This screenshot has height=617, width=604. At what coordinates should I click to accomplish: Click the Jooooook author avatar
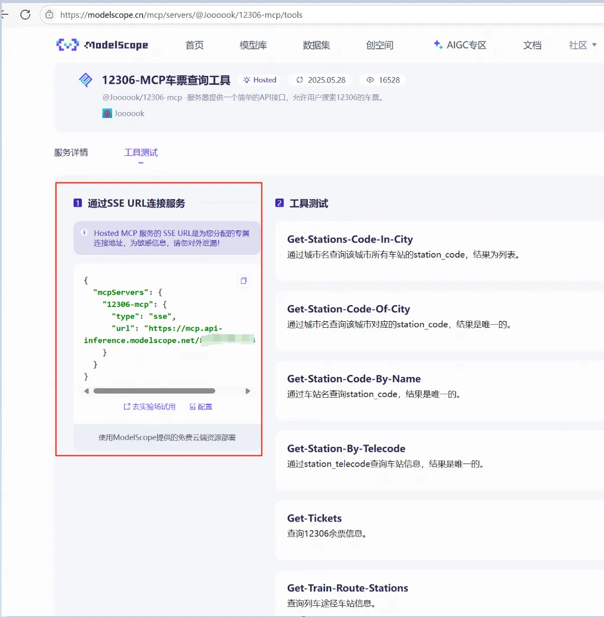(107, 113)
